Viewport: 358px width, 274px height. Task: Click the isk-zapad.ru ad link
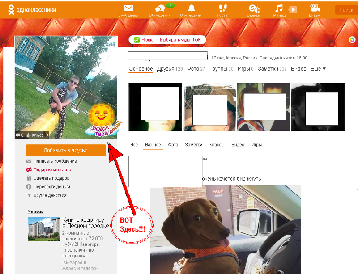pyautogui.click(x=75, y=262)
